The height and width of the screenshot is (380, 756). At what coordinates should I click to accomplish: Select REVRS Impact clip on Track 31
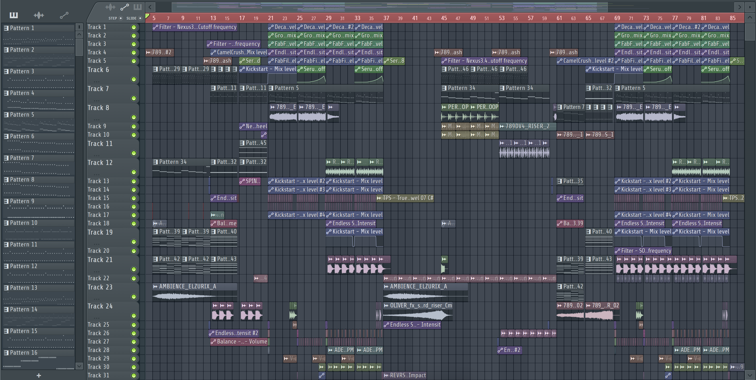pos(405,375)
